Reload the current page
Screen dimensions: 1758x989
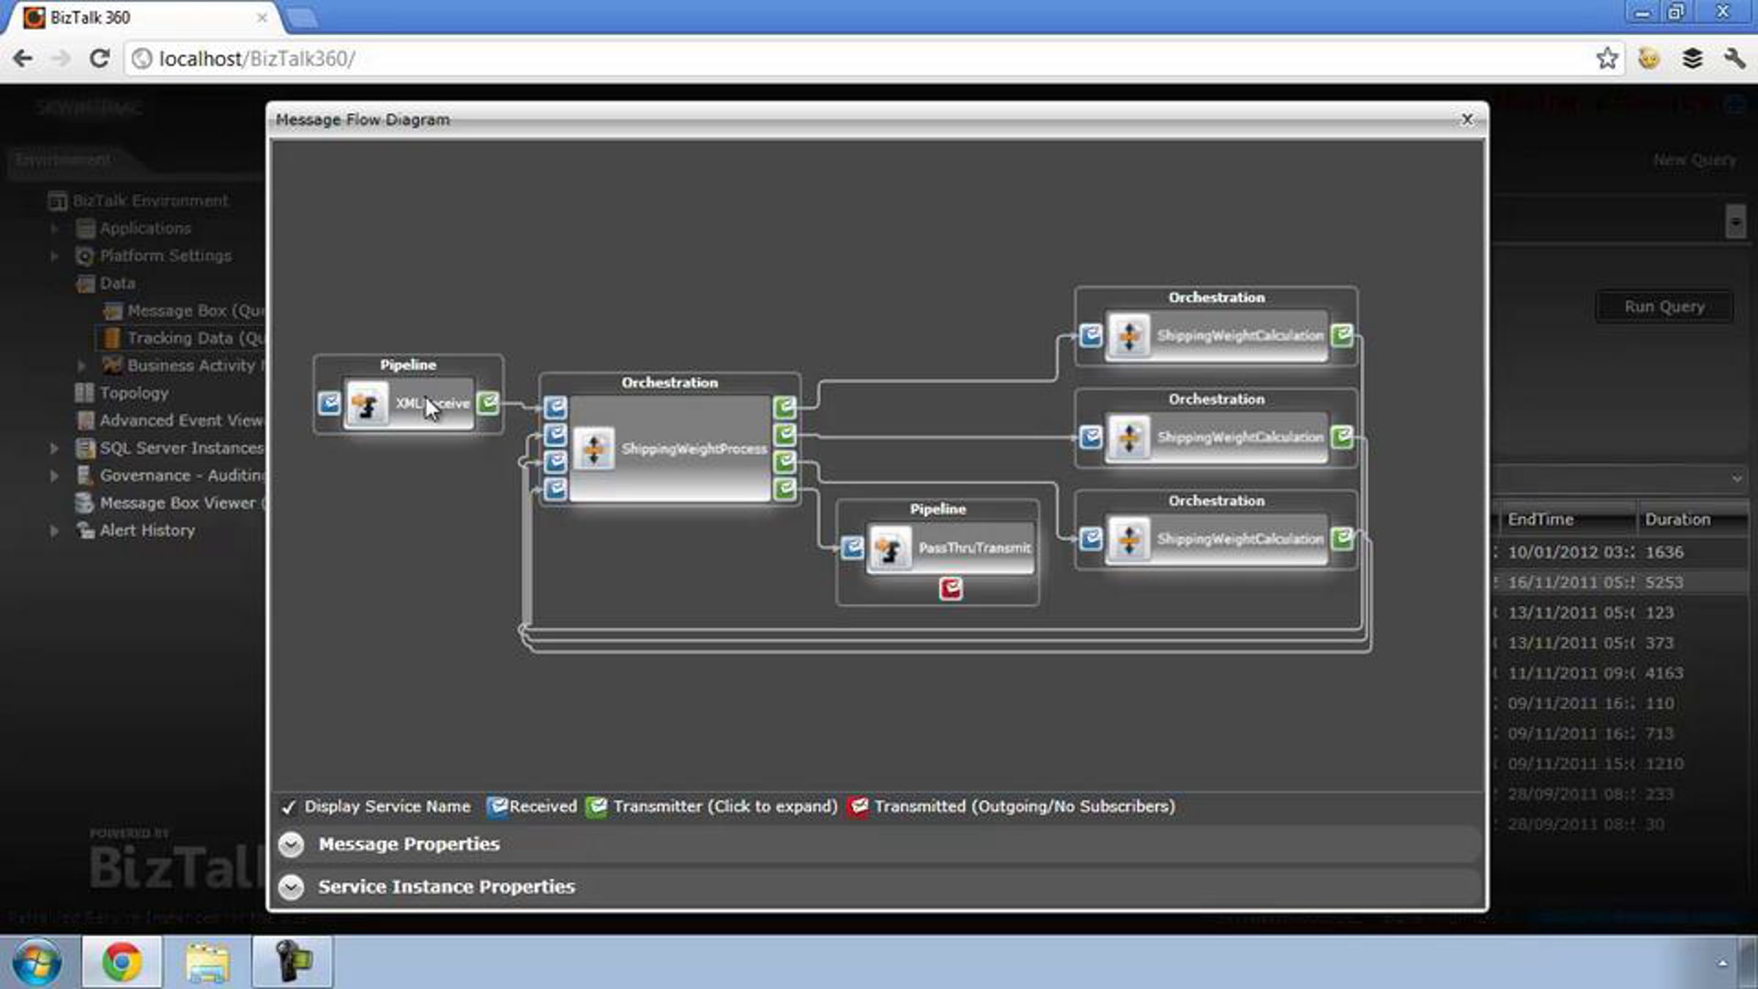pyautogui.click(x=99, y=59)
